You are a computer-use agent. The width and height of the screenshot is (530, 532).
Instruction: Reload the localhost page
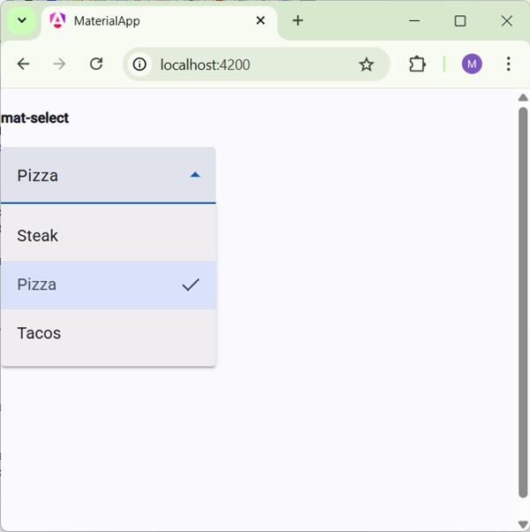coord(97,64)
